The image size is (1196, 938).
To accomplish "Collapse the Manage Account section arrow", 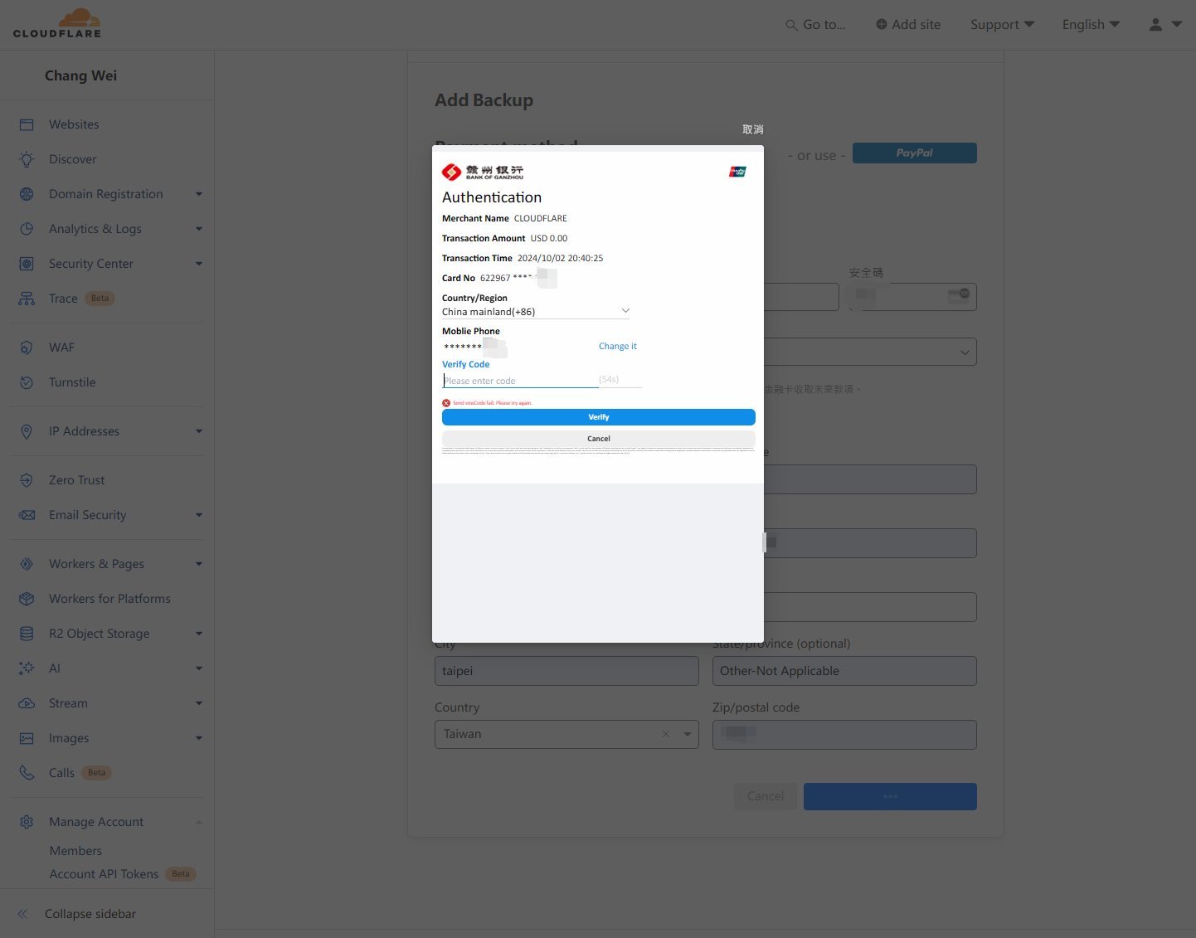I will coord(199,822).
